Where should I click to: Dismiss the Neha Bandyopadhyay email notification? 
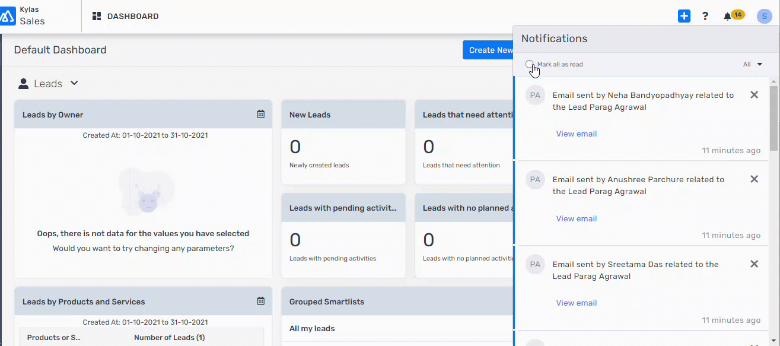tap(754, 94)
